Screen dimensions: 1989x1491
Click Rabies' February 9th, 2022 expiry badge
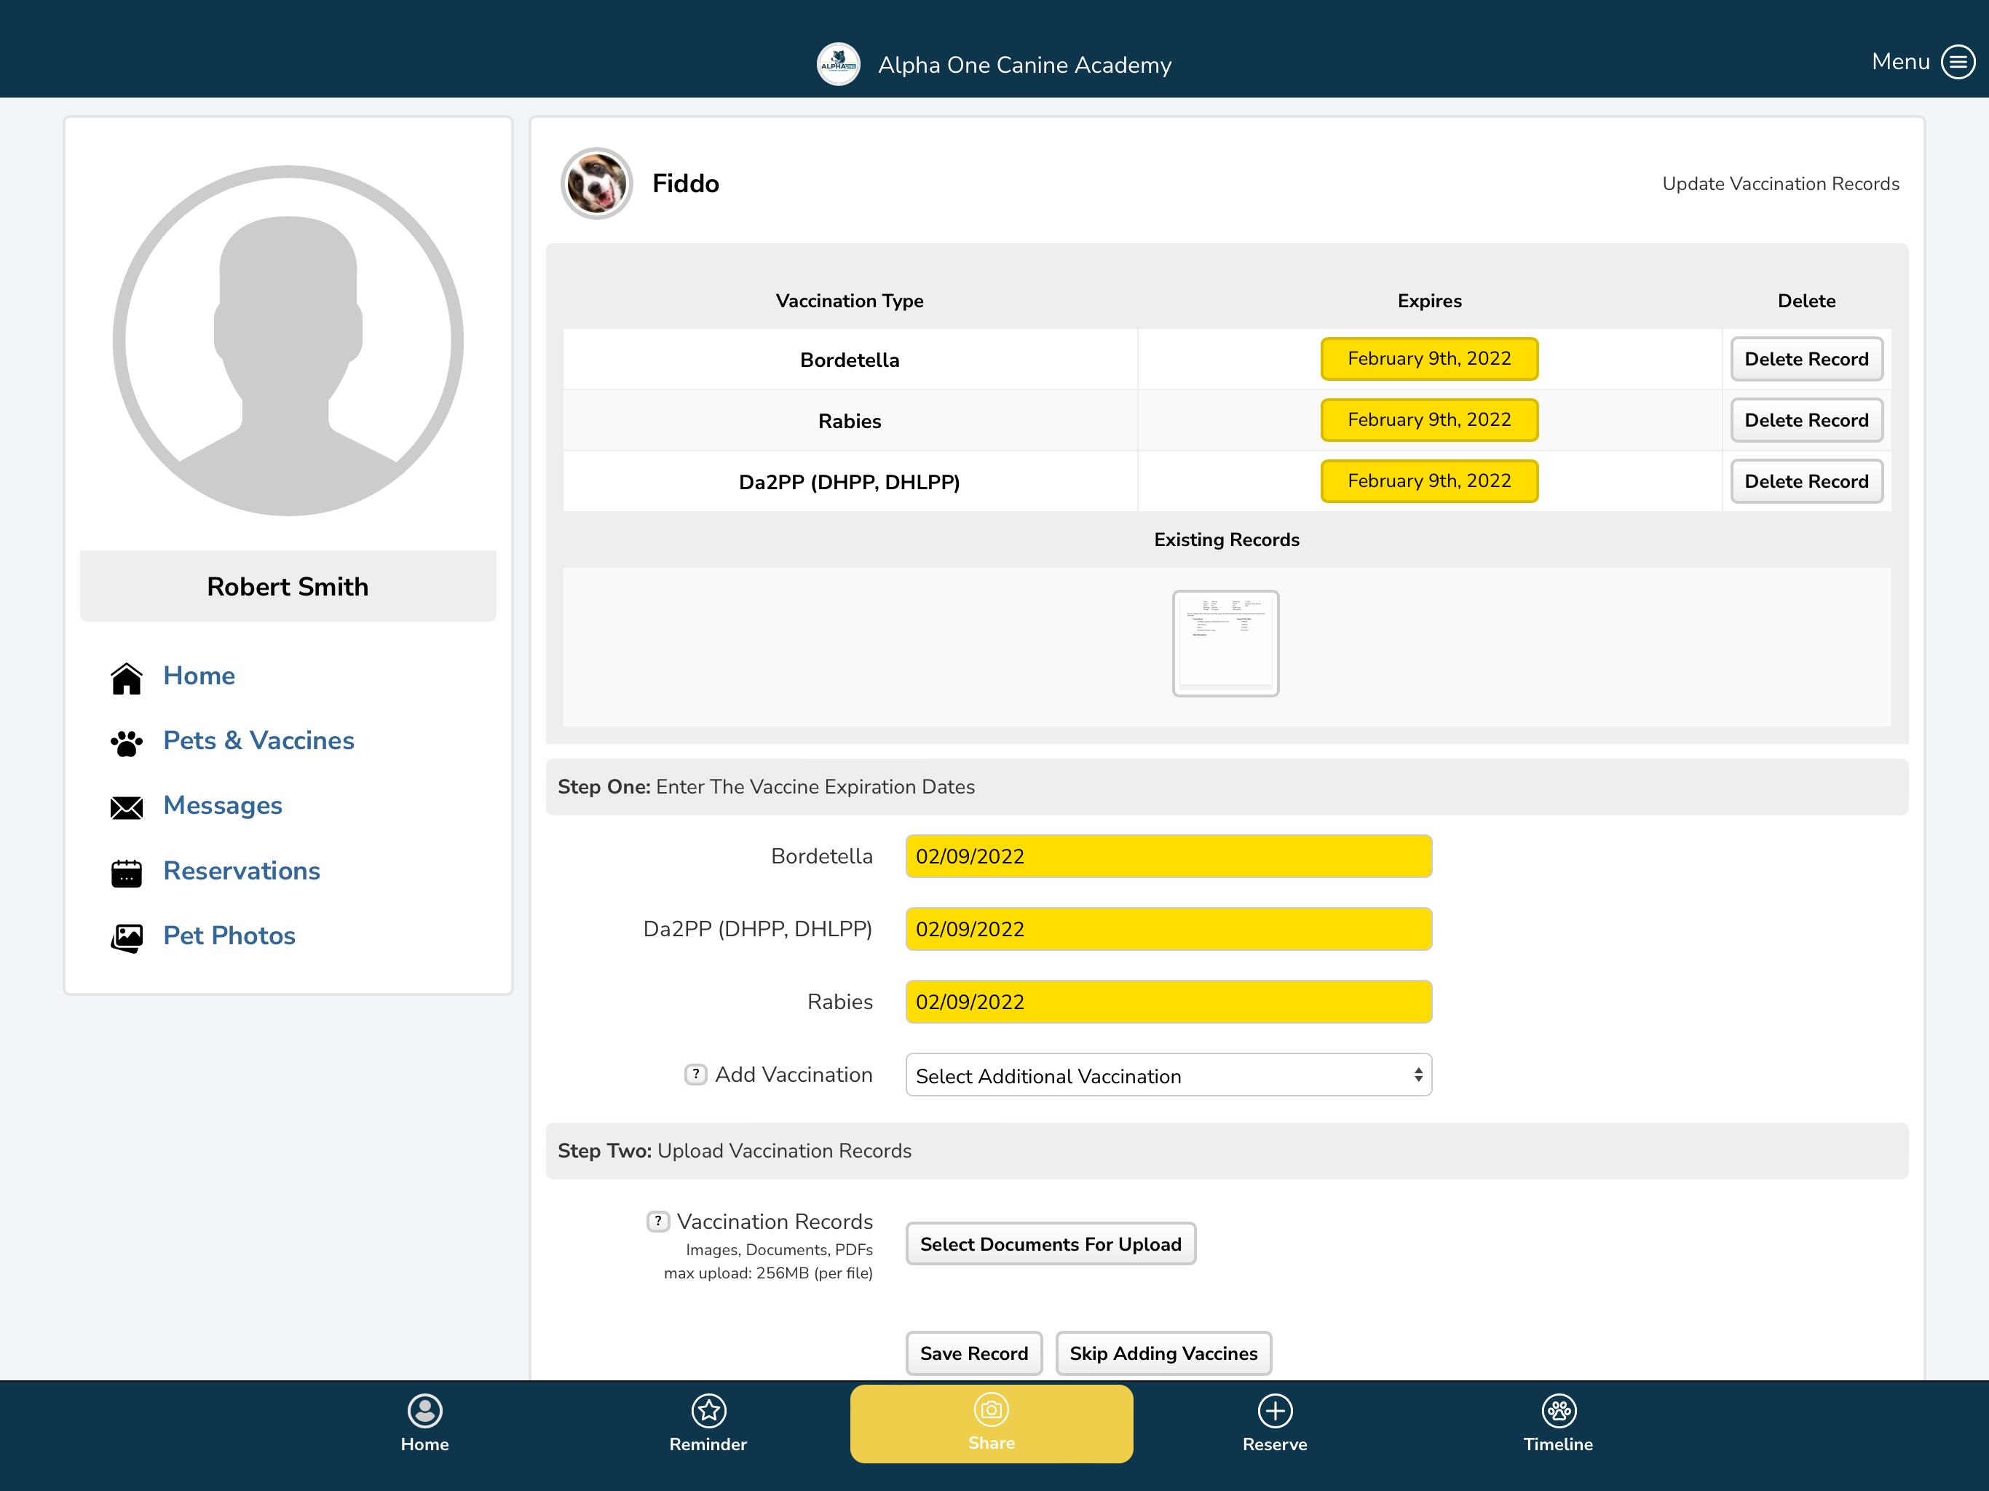1429,420
